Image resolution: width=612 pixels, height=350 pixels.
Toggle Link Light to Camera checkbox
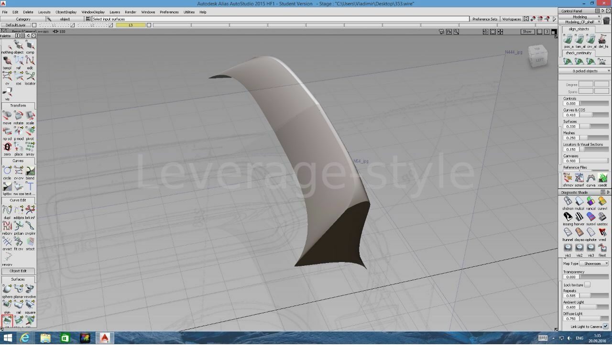(x=605, y=326)
